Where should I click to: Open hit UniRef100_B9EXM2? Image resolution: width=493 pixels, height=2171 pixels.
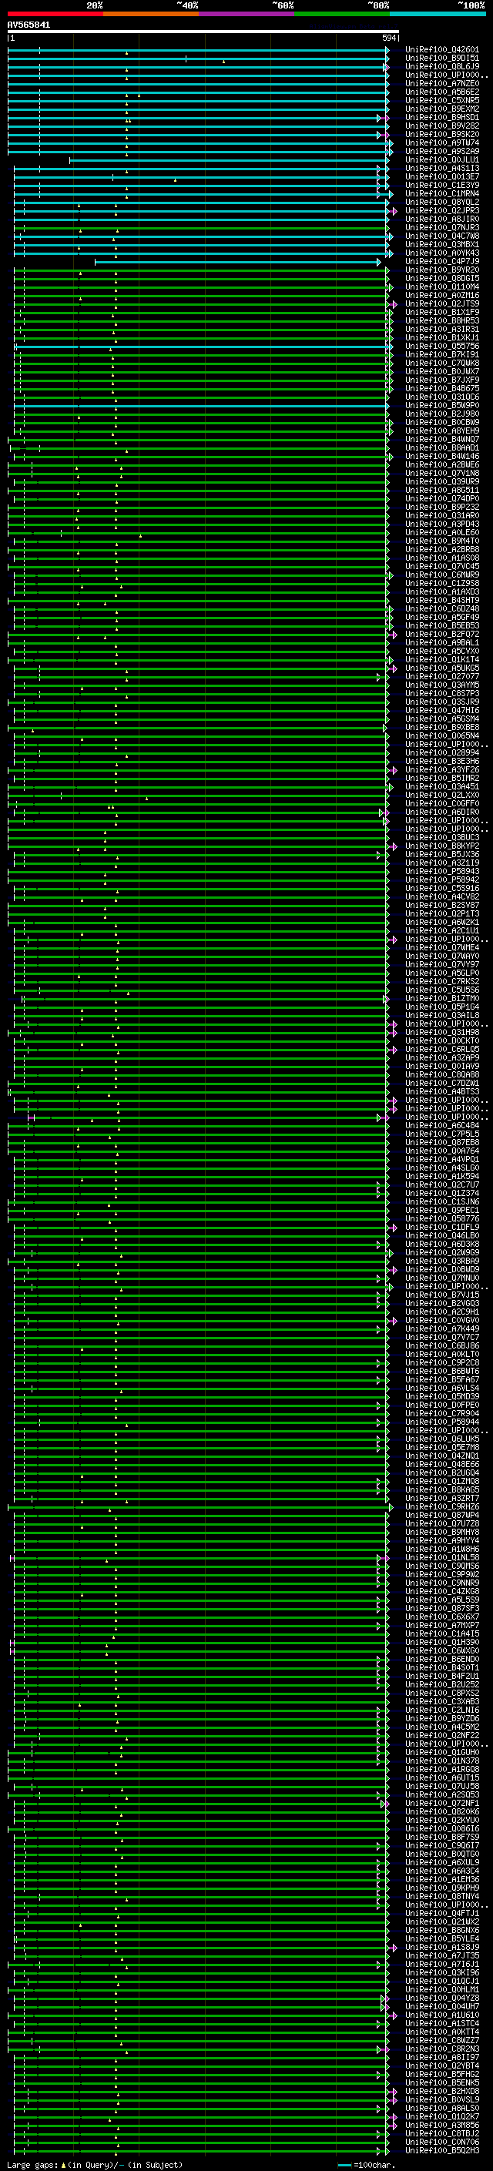pyautogui.click(x=441, y=109)
